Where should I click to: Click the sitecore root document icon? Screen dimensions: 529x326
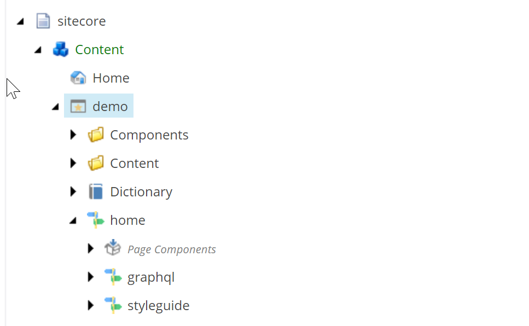[43, 21]
